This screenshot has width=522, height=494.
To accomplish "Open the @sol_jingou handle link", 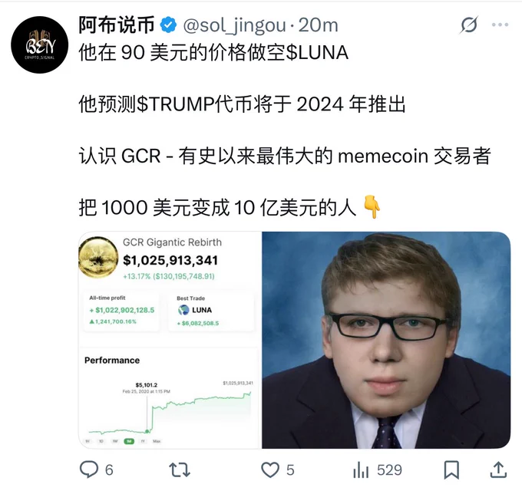I will (234, 25).
